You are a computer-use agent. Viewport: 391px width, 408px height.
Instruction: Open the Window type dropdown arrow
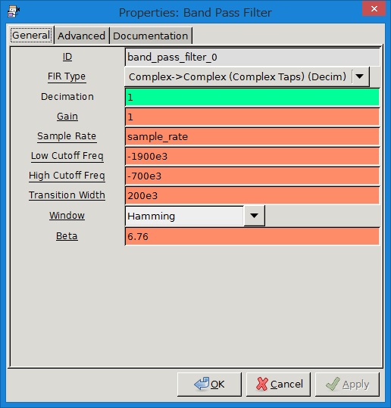coord(254,216)
